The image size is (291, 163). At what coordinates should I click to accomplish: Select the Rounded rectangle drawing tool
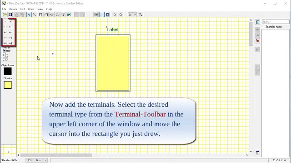coord(46,14)
